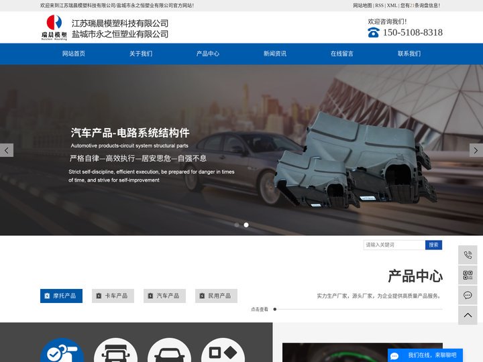483x362 pixels.
Task: Click the telephone icon beside the phone number
Action: 374,32
